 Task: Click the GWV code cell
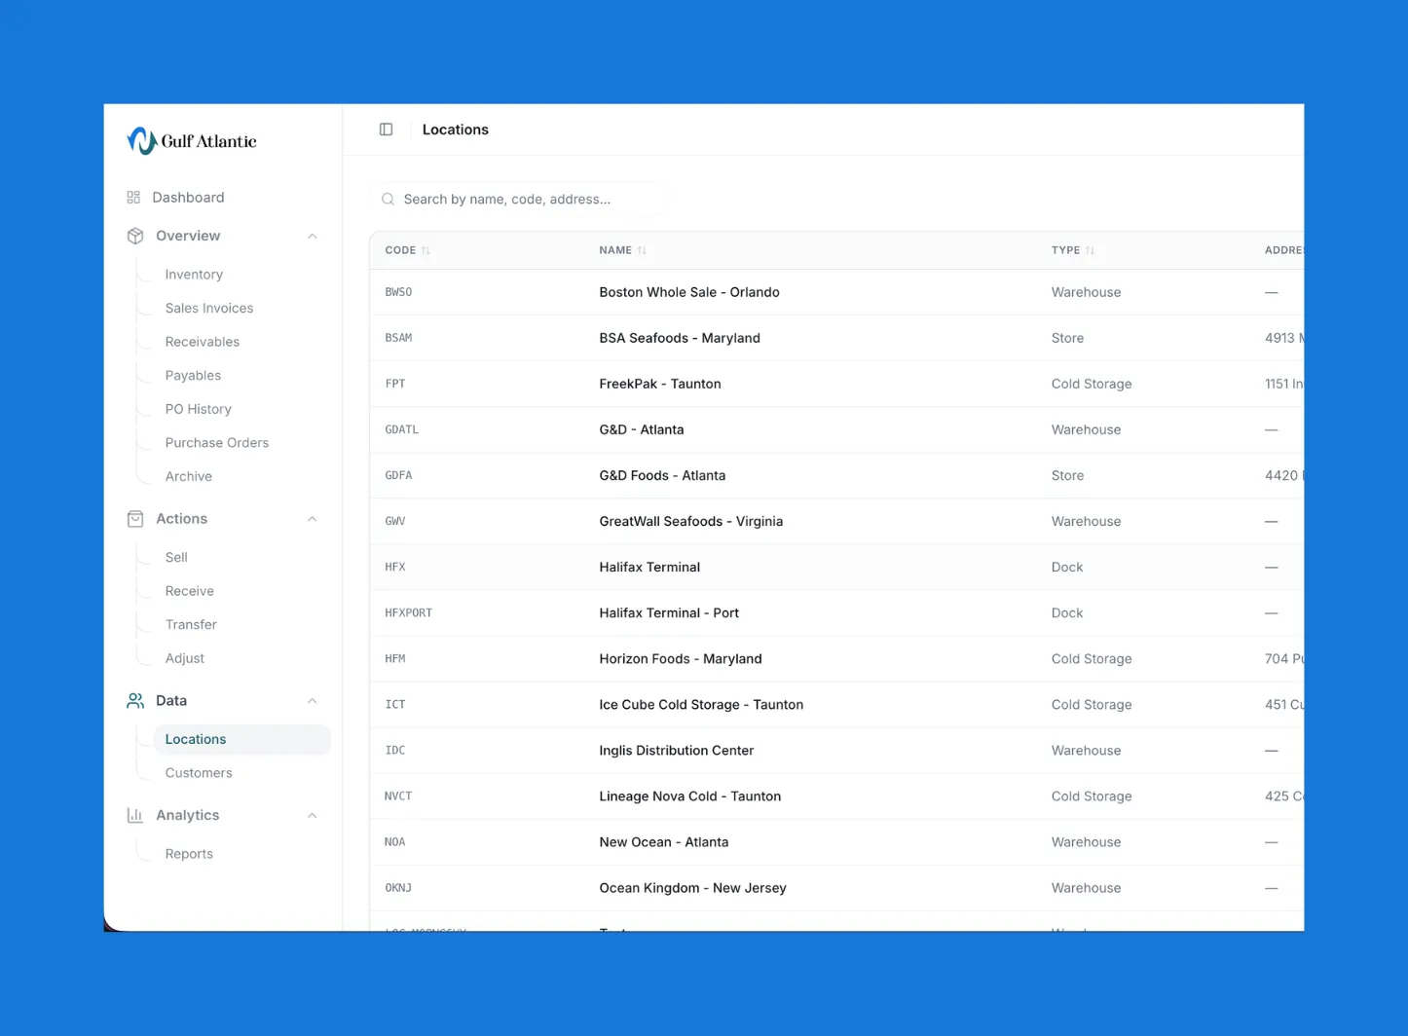point(395,521)
